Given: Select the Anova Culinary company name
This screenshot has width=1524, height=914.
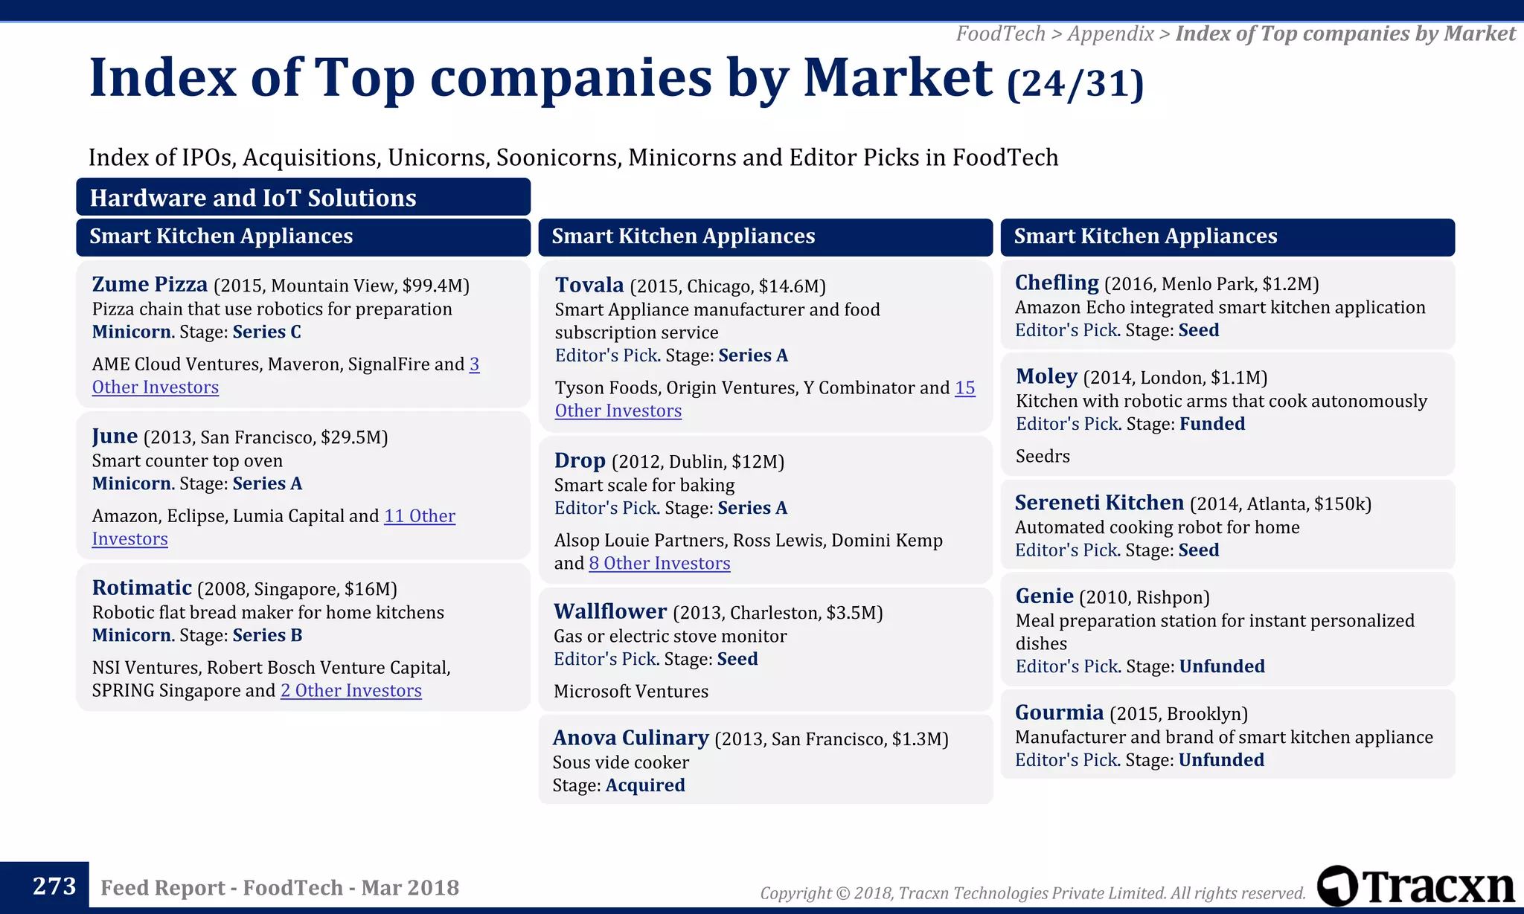Looking at the screenshot, I should tap(630, 738).
